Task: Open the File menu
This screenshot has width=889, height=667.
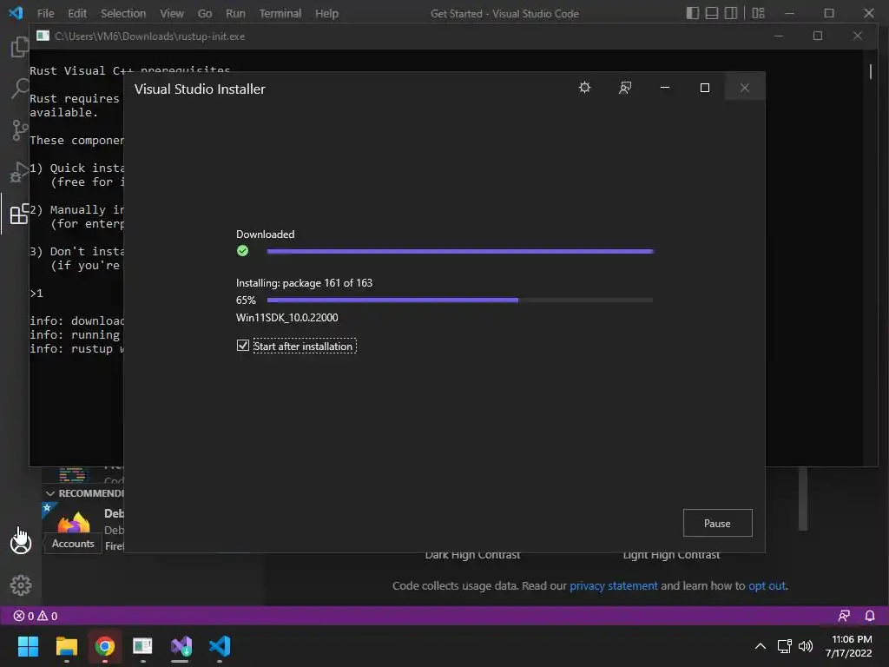Action: (x=45, y=13)
